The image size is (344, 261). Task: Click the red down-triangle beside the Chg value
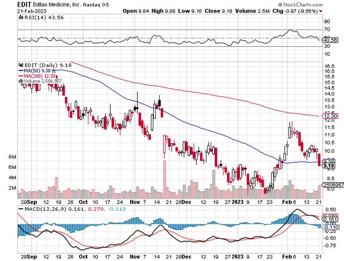pos(321,11)
